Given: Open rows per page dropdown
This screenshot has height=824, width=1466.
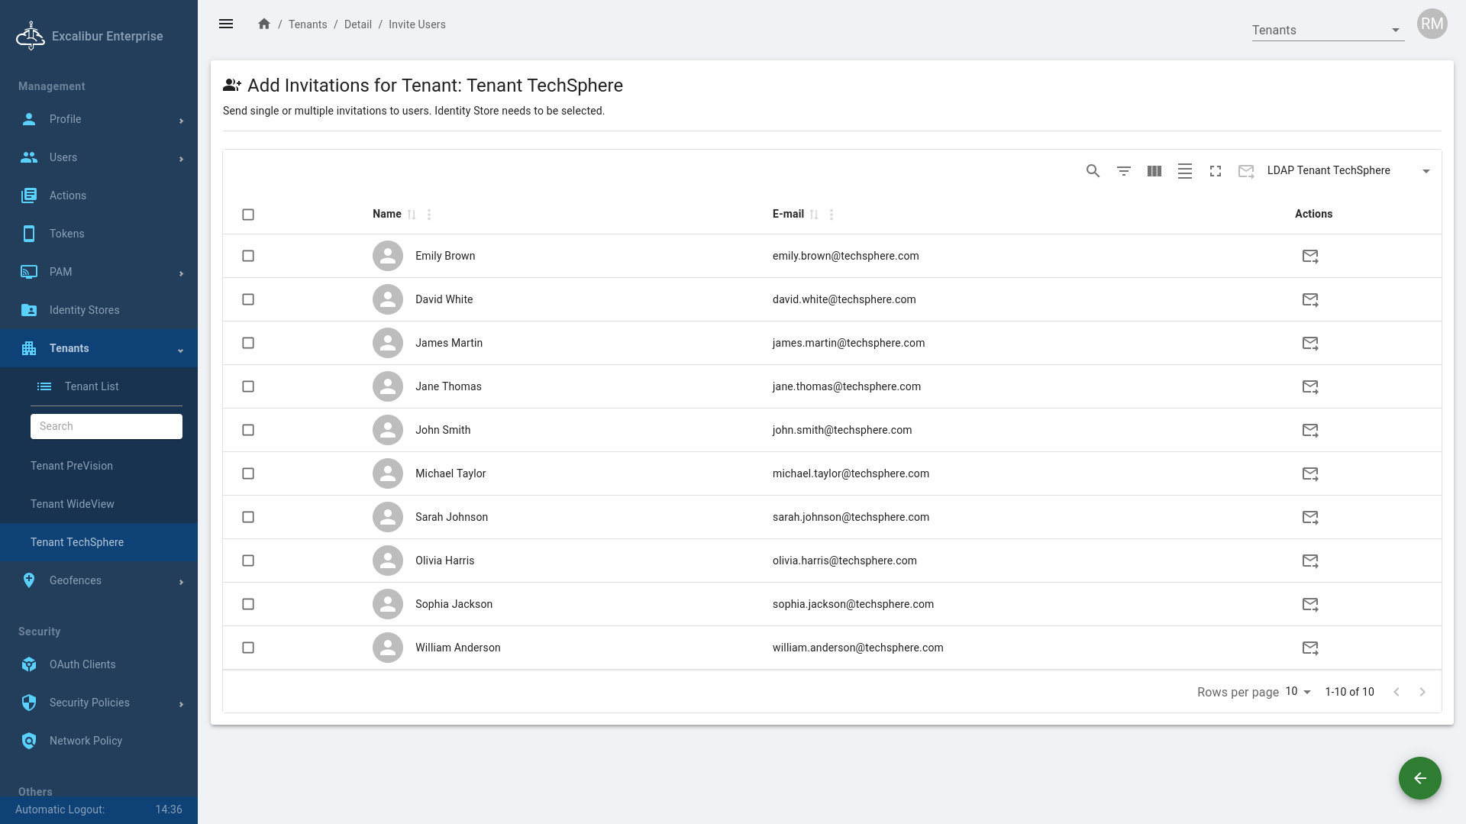Looking at the screenshot, I should pyautogui.click(x=1297, y=692).
